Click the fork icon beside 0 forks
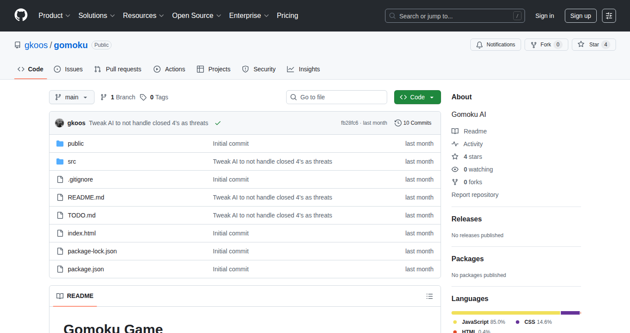This screenshot has width=630, height=333. pos(455,182)
